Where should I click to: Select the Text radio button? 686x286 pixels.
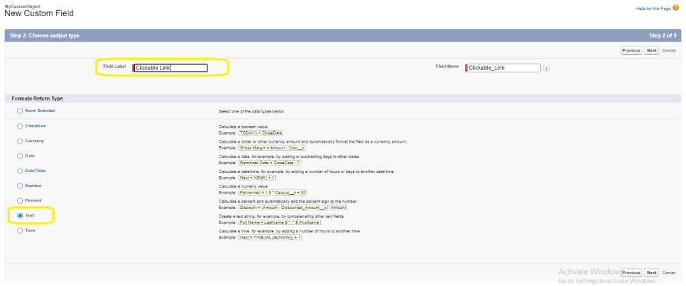pyautogui.click(x=20, y=216)
